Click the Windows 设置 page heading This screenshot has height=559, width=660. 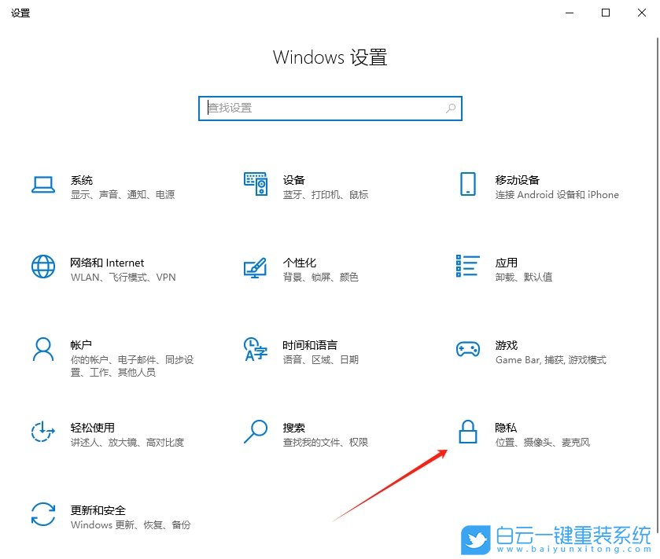pos(330,57)
